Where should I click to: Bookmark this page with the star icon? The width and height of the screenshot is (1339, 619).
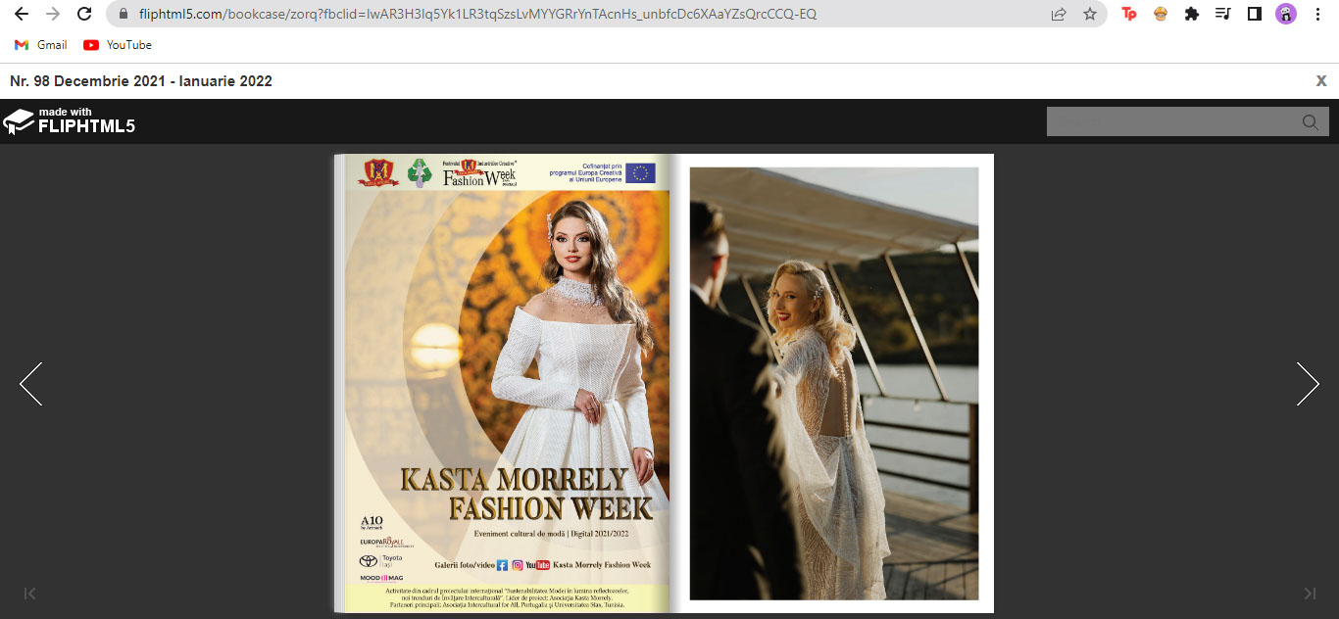click(1090, 15)
